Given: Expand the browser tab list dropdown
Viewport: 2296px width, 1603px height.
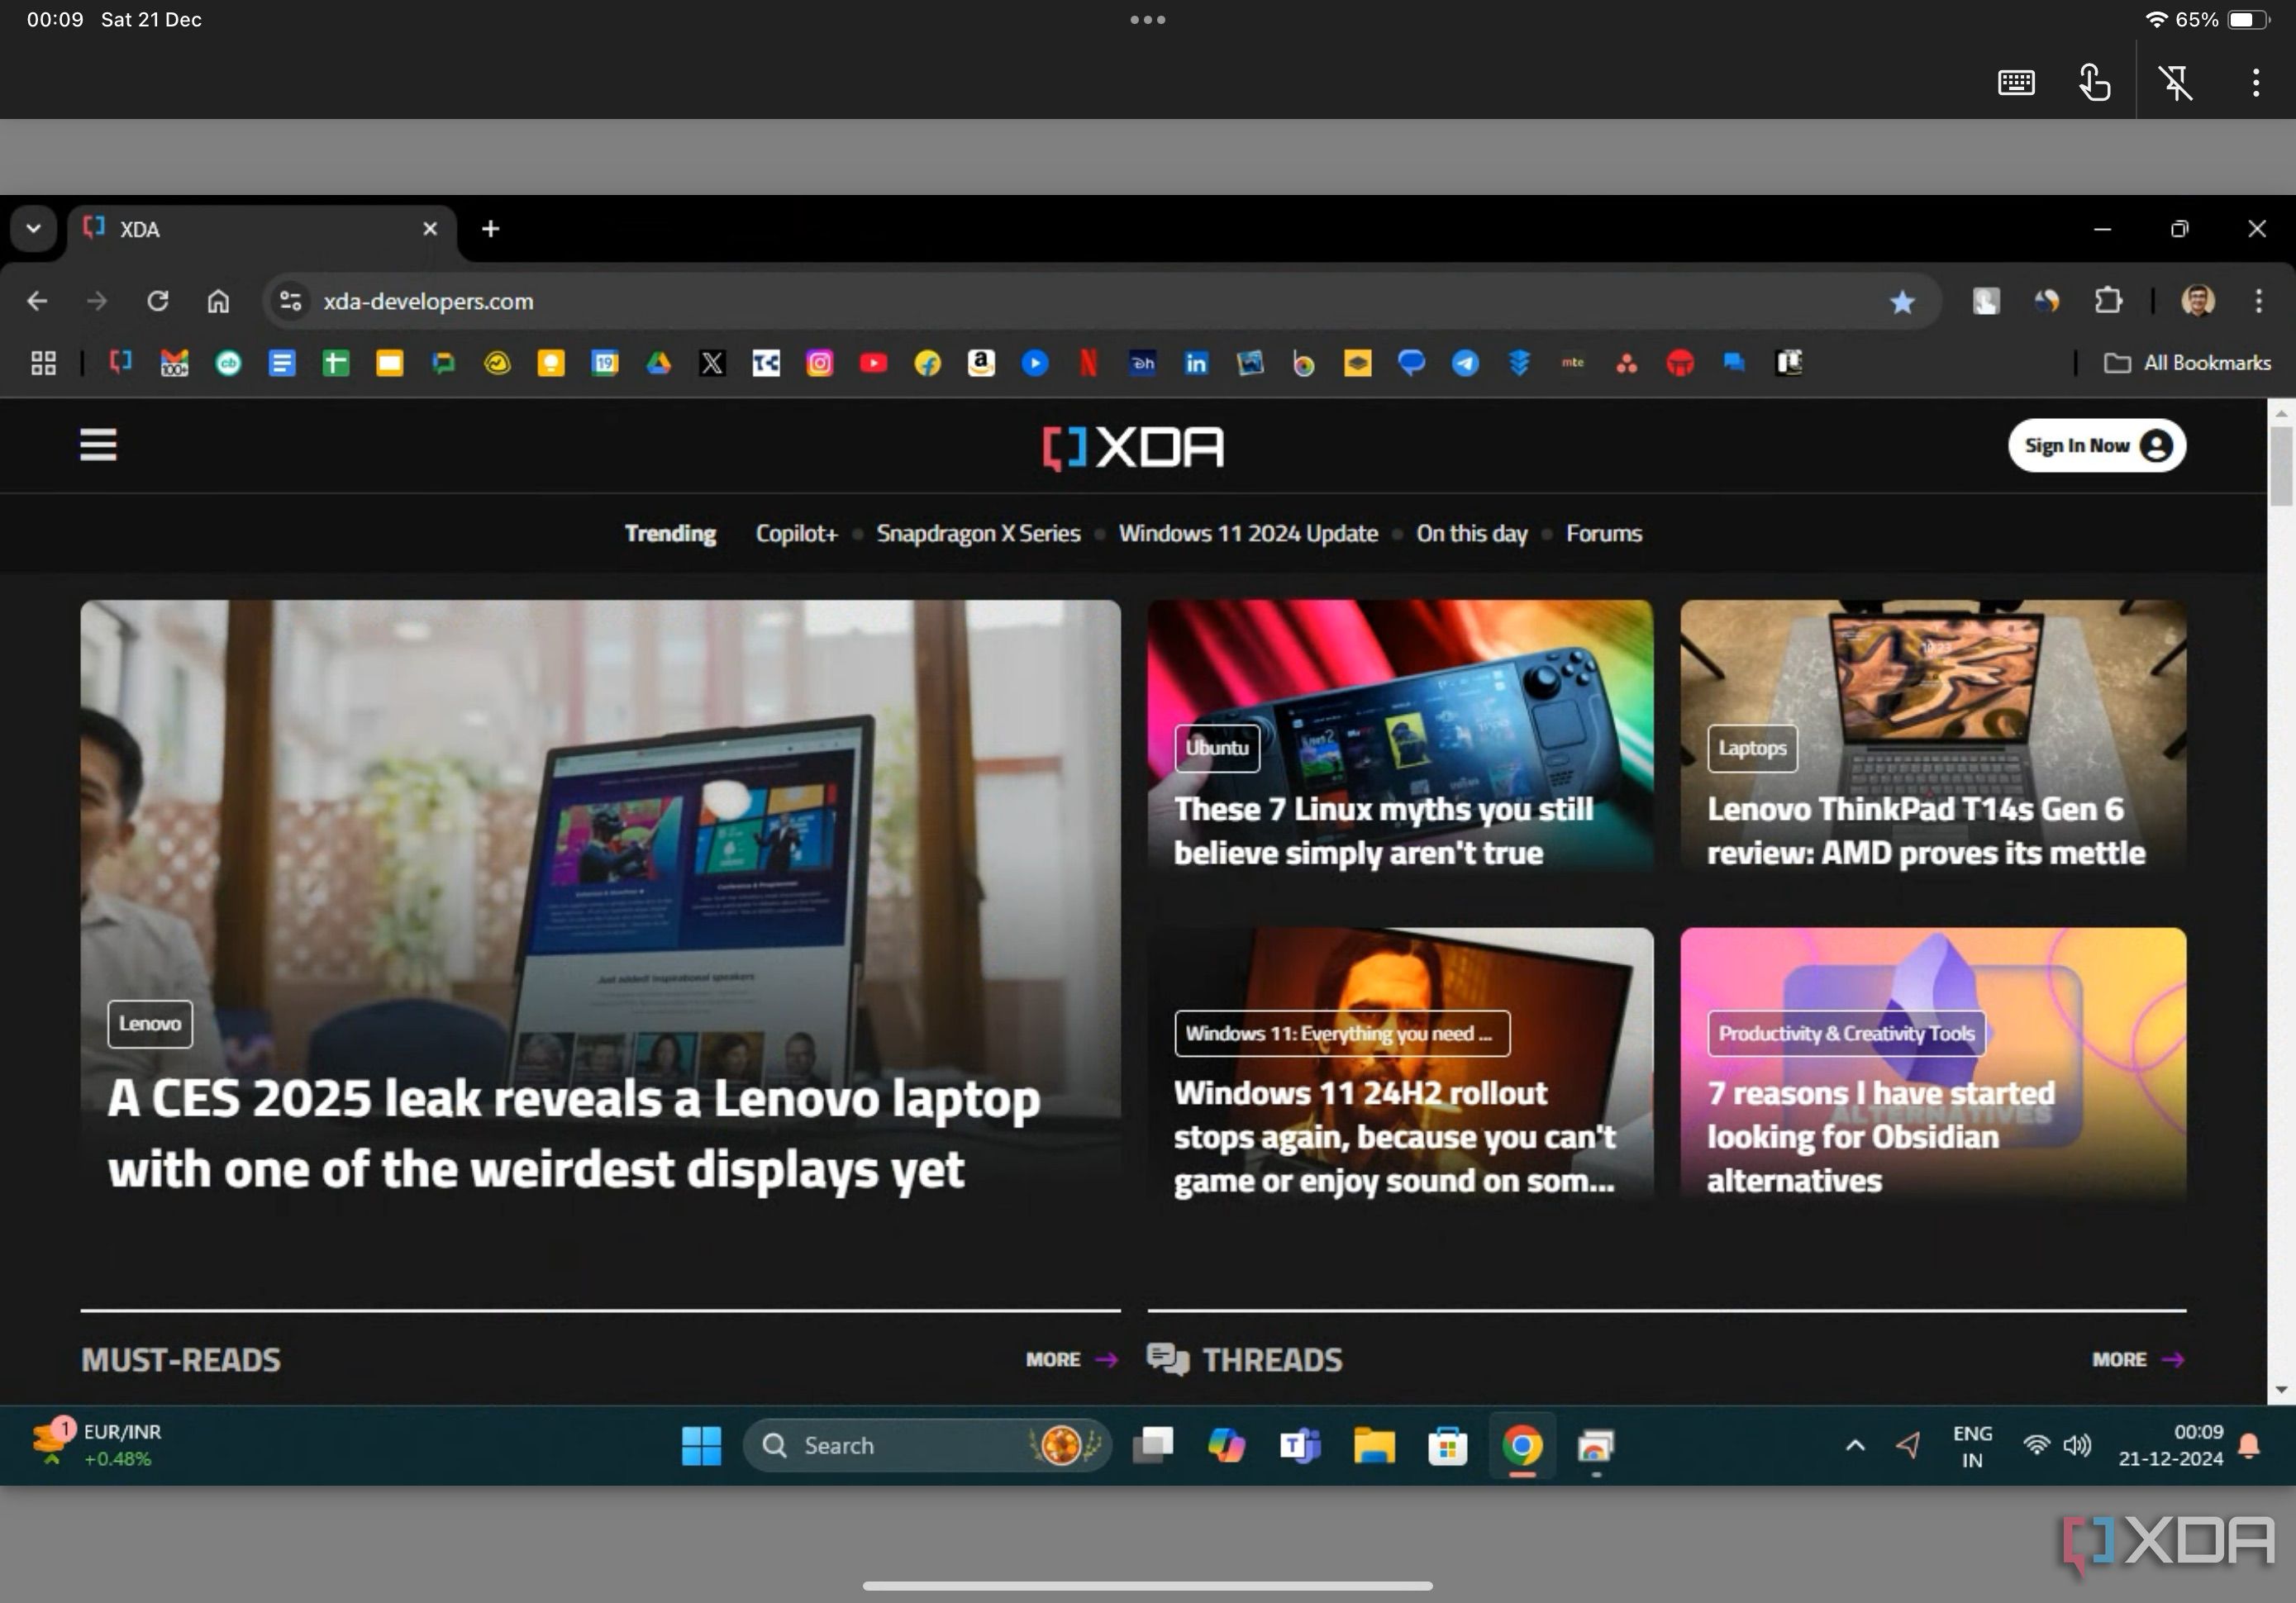Looking at the screenshot, I should click(x=33, y=229).
